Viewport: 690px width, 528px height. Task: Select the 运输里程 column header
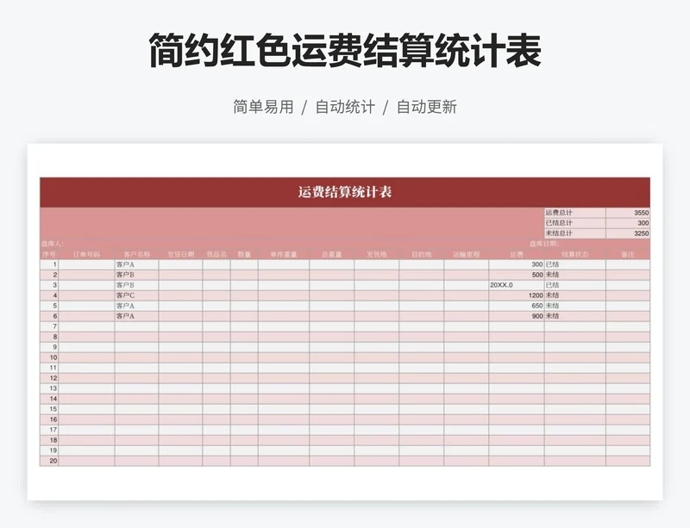click(467, 254)
